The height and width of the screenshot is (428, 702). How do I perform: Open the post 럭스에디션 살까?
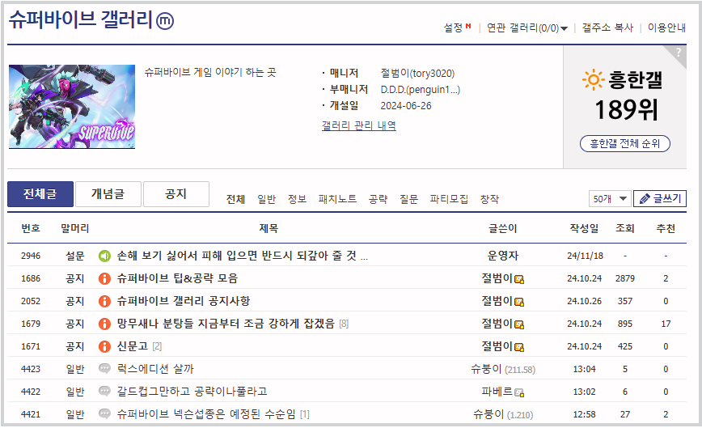[x=155, y=369]
